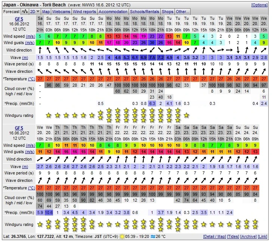Click the blue water temperature wave icon
Image resolution: width=272 pixels, height=242 pixels.
point(153,236)
